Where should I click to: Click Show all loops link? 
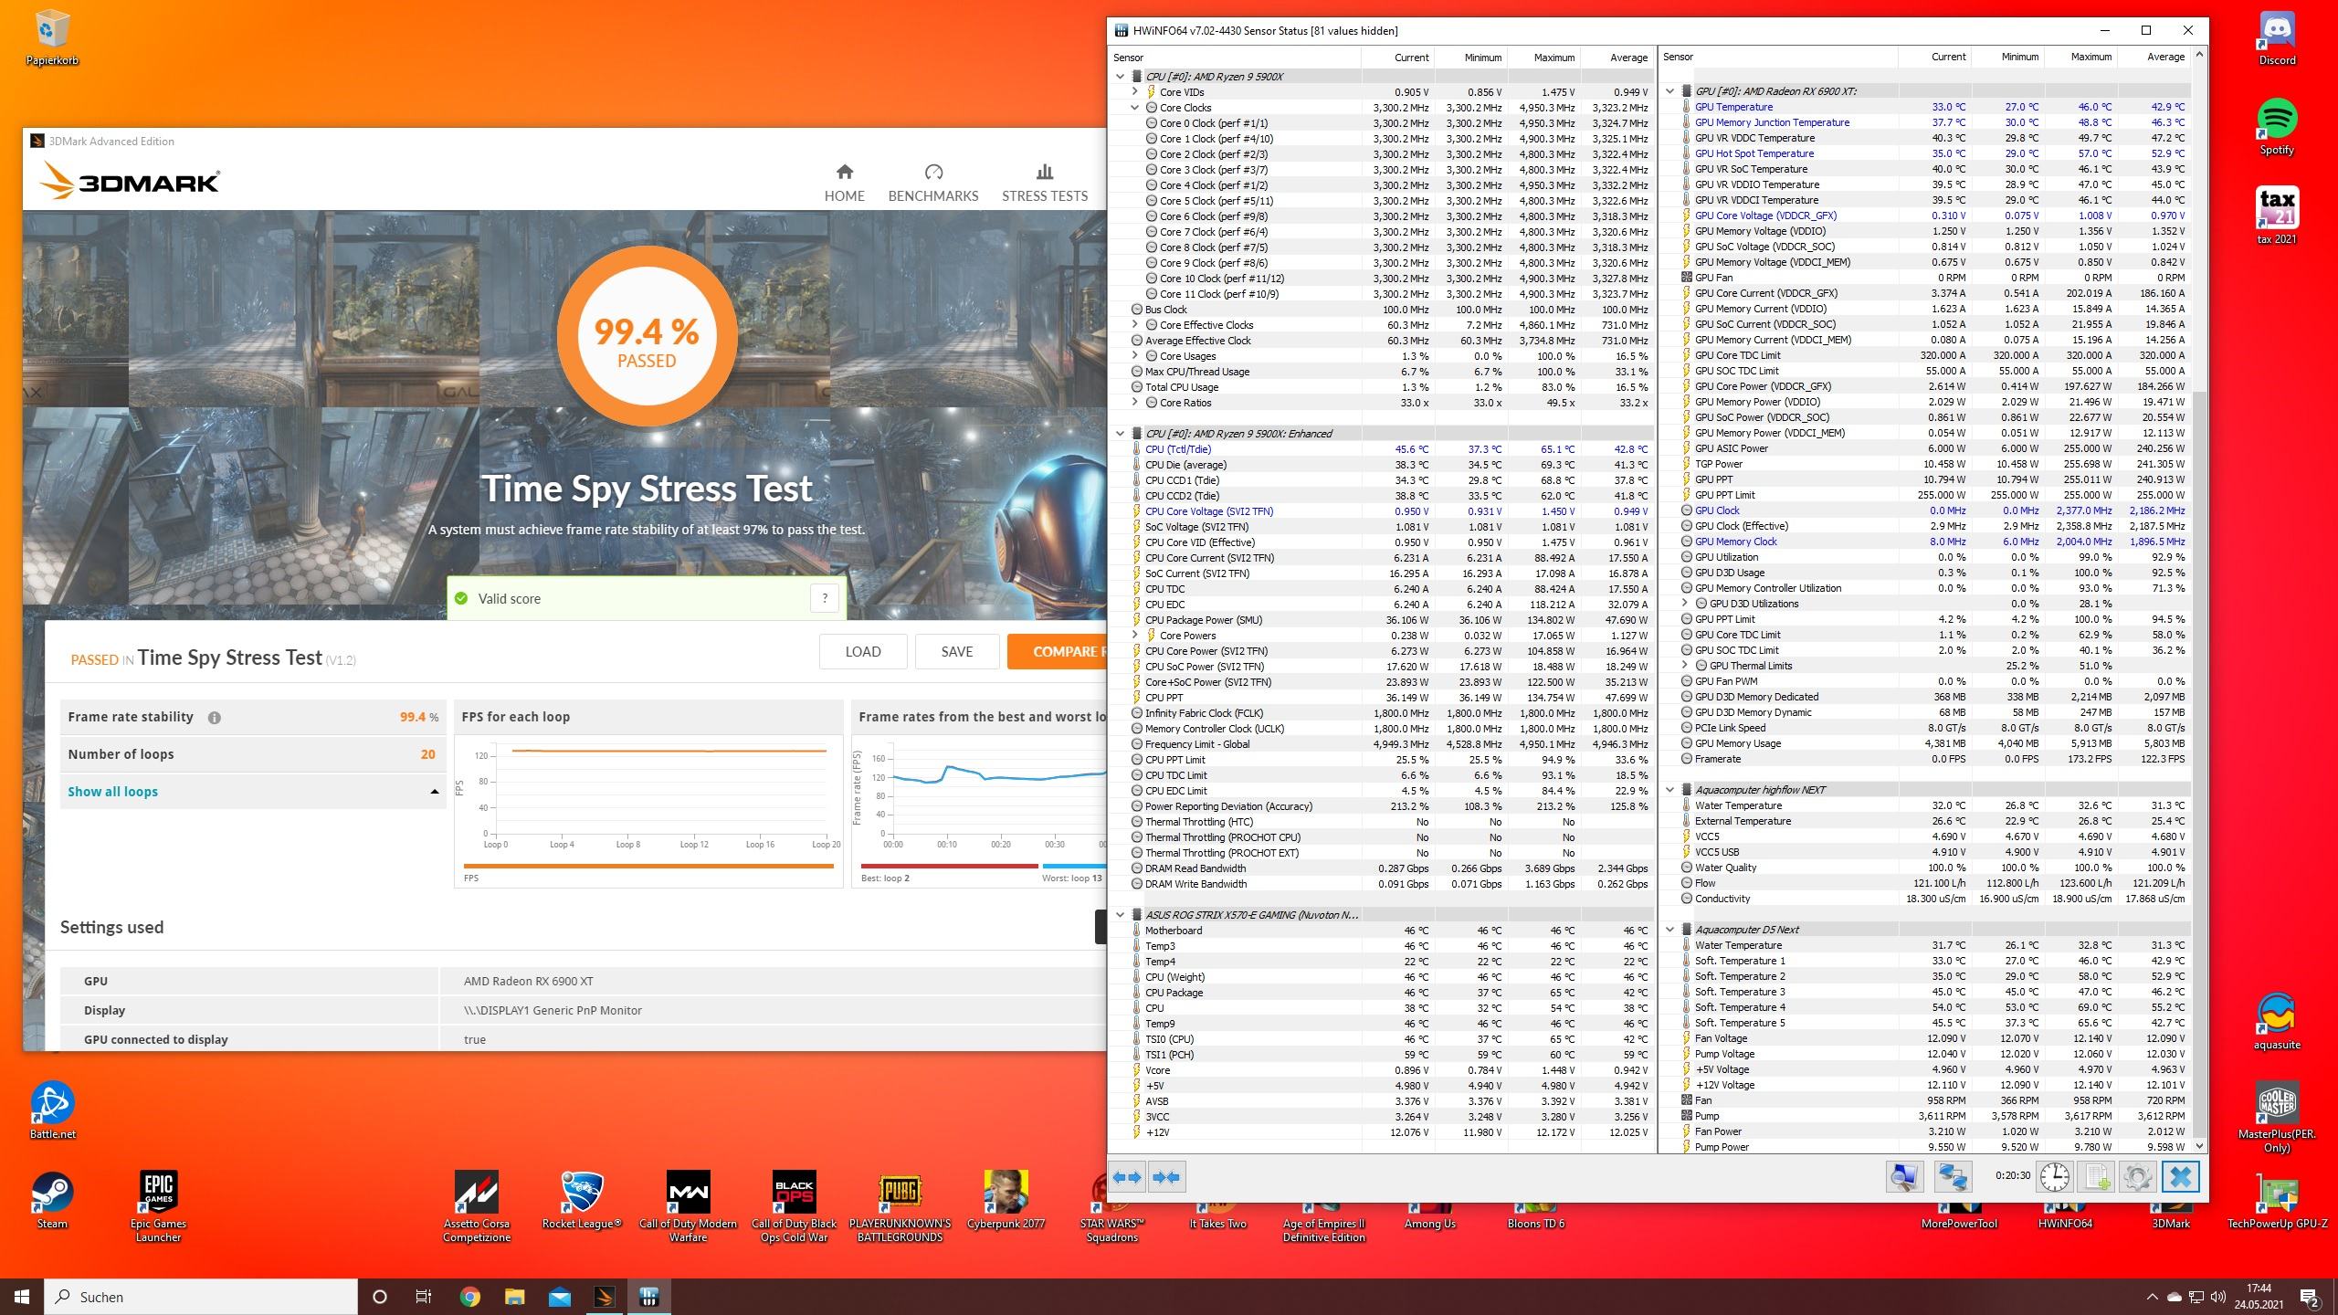(x=112, y=792)
